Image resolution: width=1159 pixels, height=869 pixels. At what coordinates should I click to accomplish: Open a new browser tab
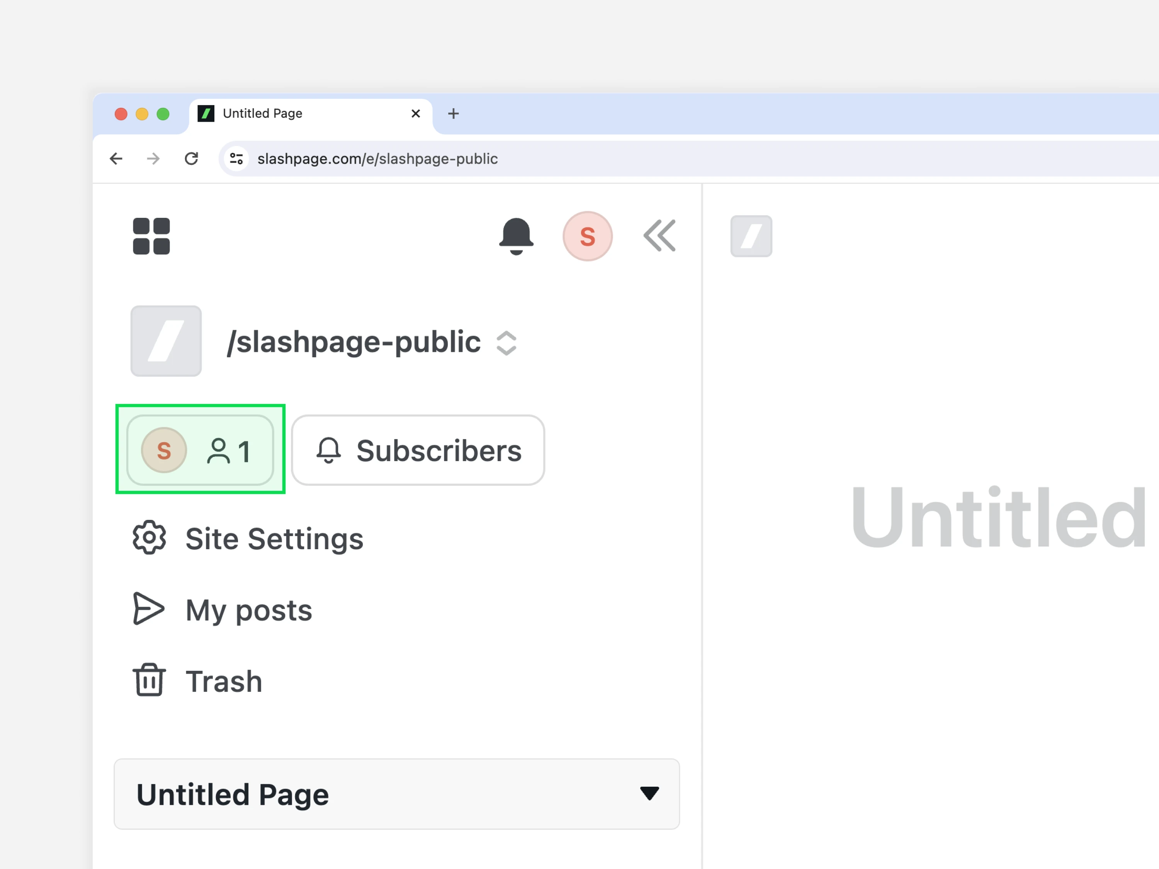pyautogui.click(x=453, y=113)
